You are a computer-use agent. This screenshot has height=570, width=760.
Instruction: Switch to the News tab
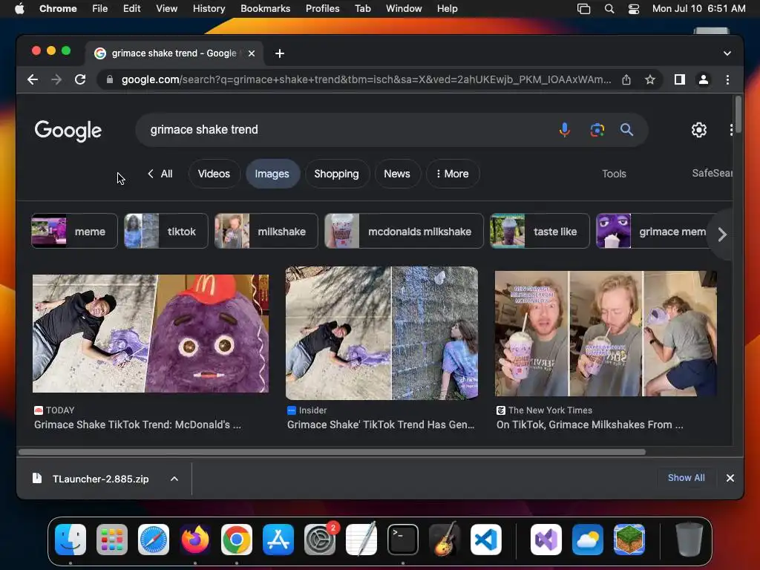pyautogui.click(x=397, y=174)
